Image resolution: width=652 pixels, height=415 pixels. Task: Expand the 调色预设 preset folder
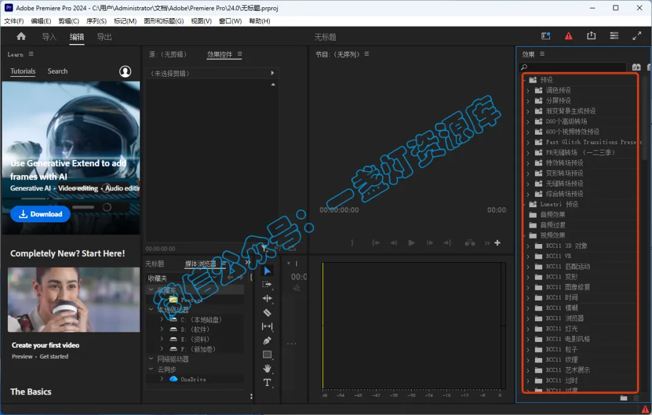point(528,91)
